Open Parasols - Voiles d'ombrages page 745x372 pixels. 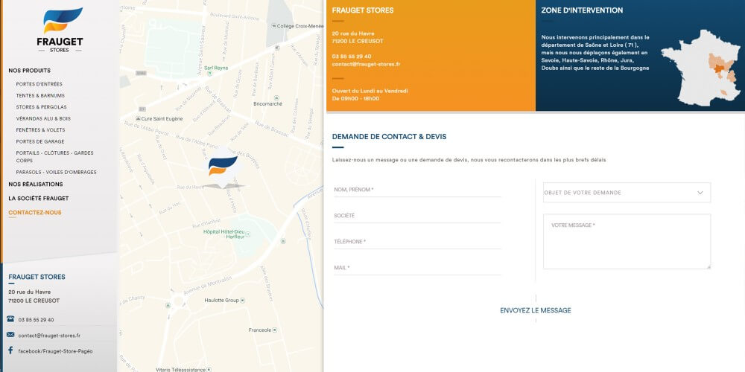pos(56,173)
